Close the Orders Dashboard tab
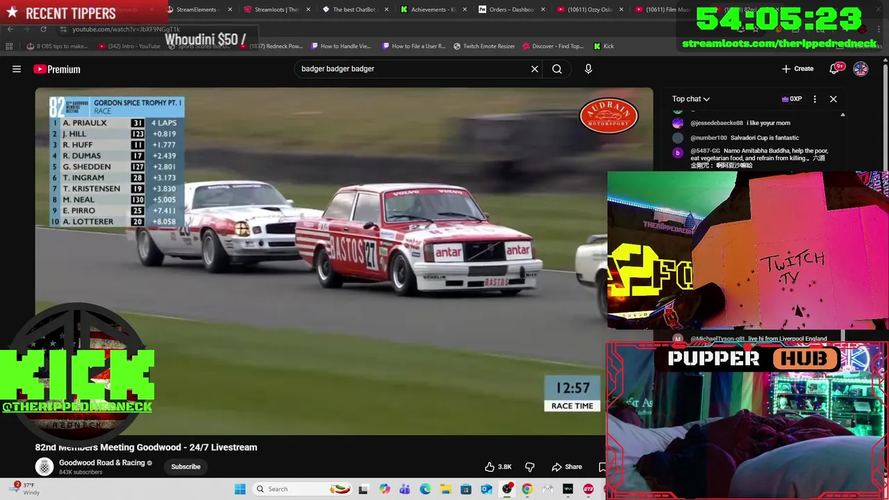Viewport: 889px width, 500px height. tap(543, 10)
